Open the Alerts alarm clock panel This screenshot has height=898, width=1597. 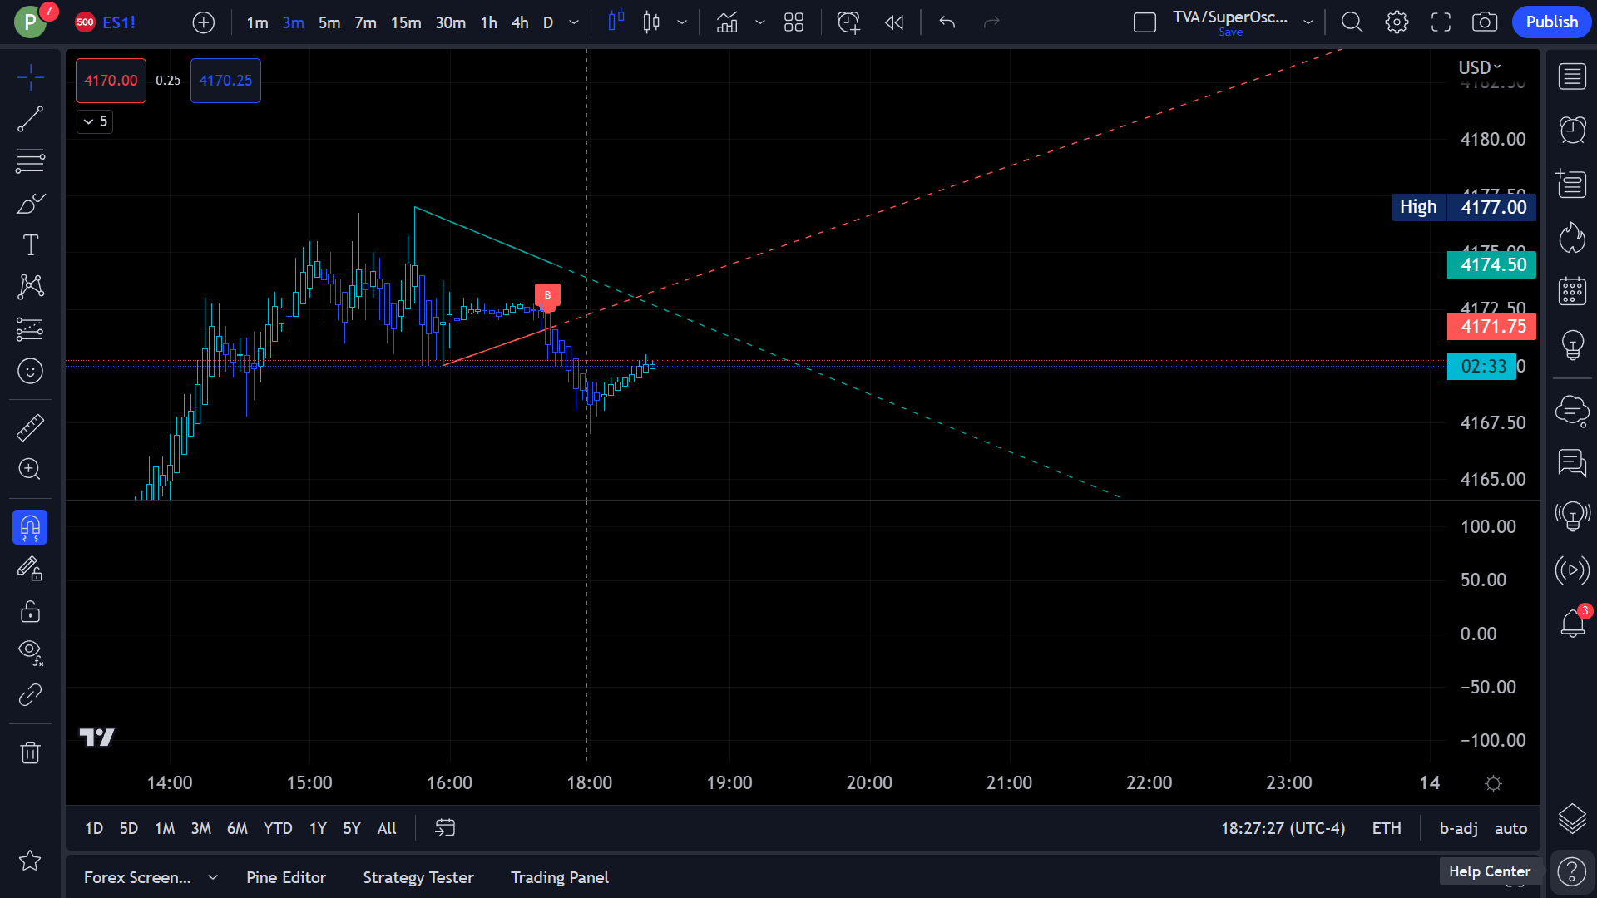coord(1572,130)
